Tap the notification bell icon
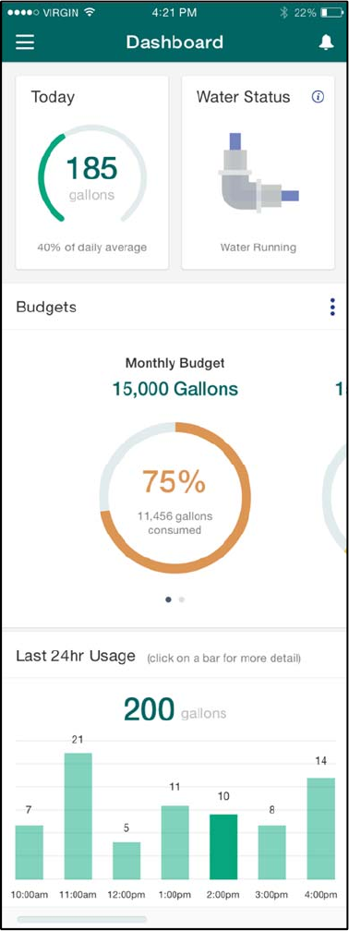The height and width of the screenshot is (931, 349). coord(326,42)
